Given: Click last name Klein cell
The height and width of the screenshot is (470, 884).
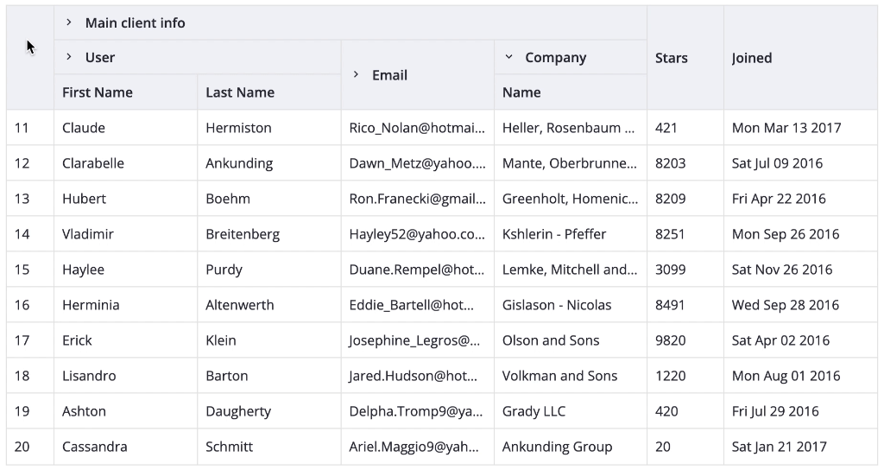Looking at the screenshot, I should pos(269,340).
